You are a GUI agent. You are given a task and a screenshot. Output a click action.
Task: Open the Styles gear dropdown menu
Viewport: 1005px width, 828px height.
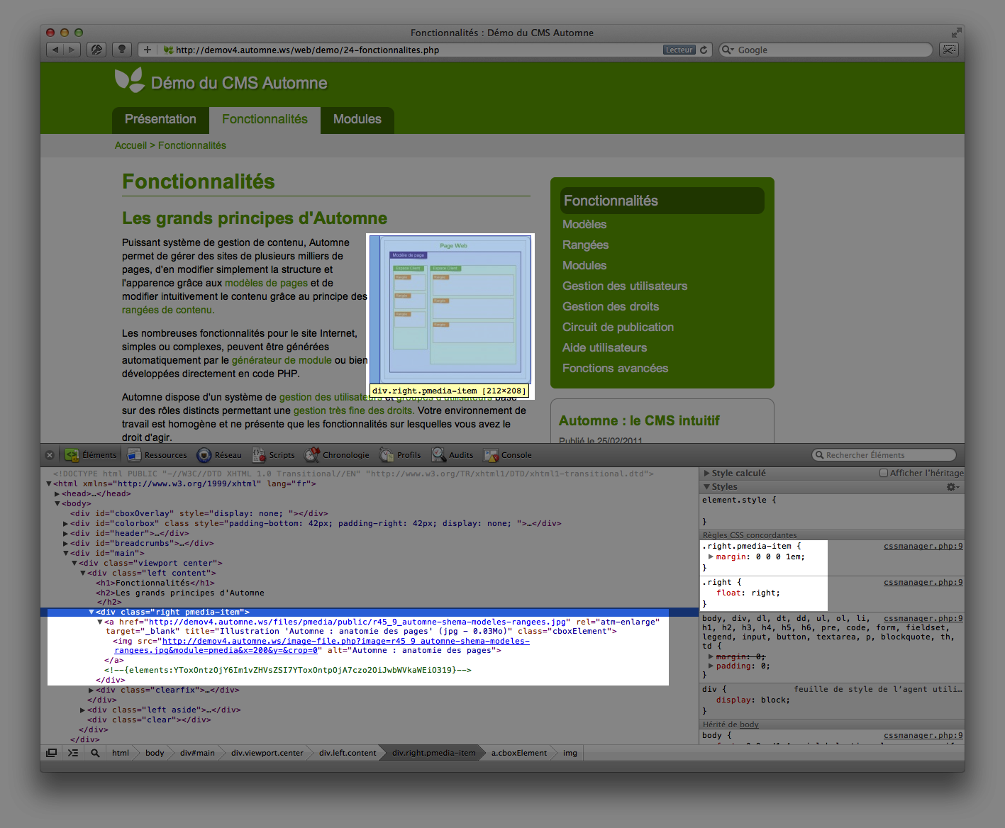pos(953,487)
